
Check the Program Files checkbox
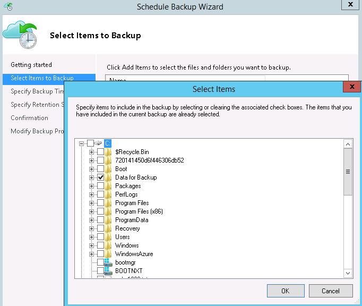(101, 203)
